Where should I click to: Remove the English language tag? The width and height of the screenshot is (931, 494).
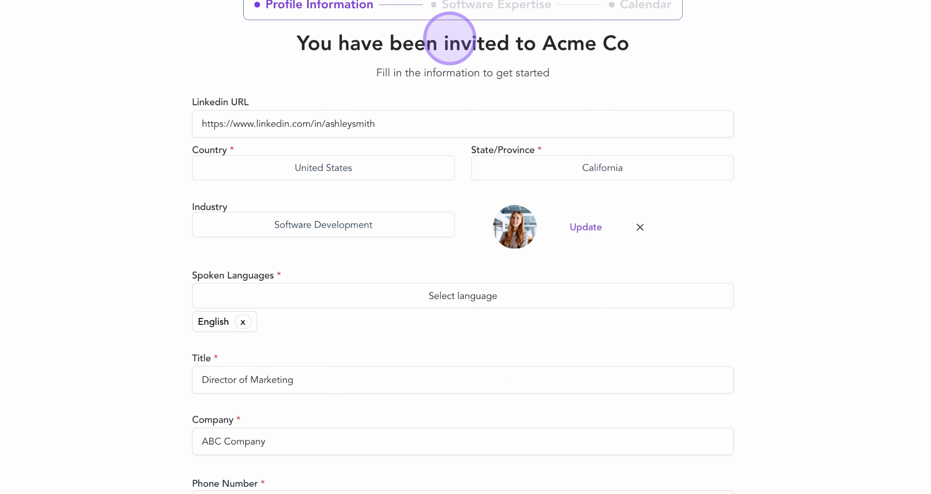[243, 322]
